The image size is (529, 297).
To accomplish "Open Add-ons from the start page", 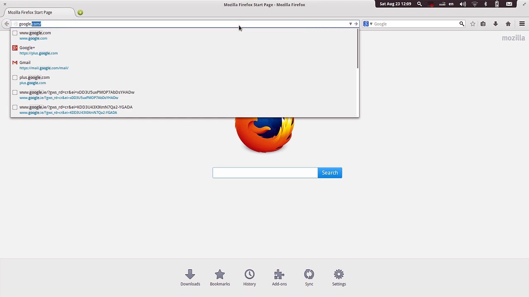I will (x=279, y=278).
